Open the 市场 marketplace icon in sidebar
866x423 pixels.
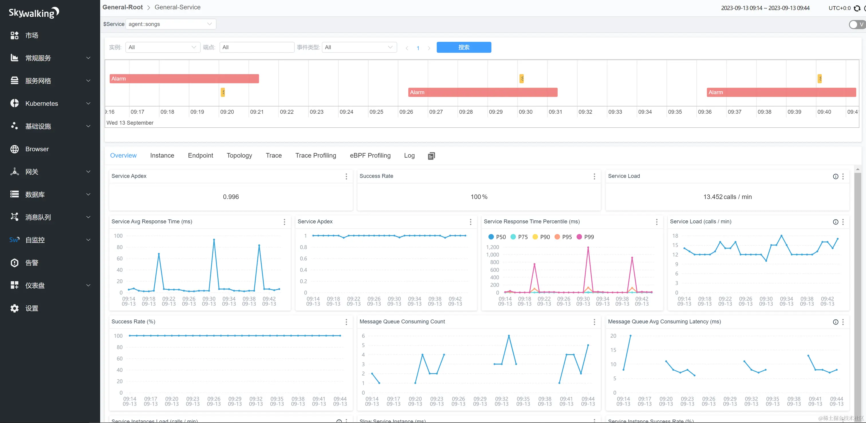(x=14, y=35)
